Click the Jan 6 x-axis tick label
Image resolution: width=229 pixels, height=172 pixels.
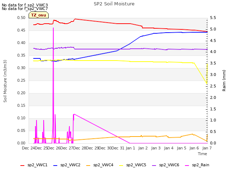(194, 148)
